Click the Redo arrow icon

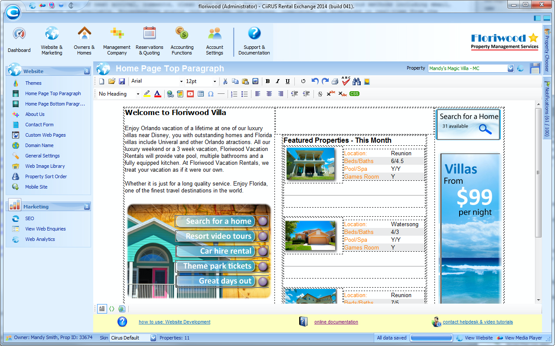[325, 81]
